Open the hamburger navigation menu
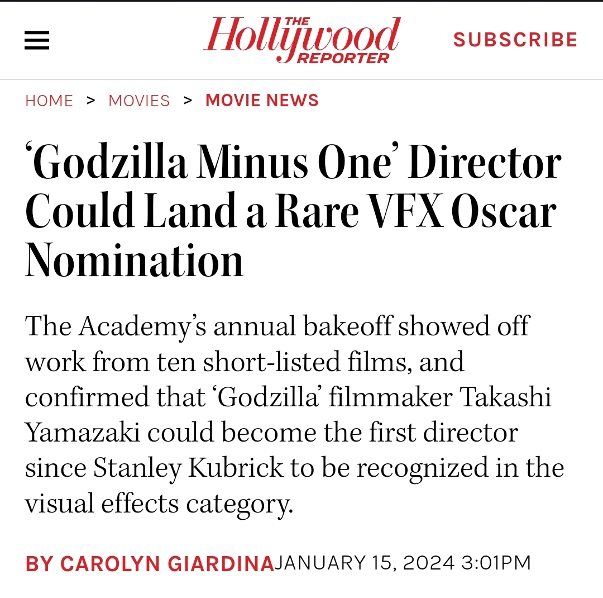 click(x=37, y=40)
